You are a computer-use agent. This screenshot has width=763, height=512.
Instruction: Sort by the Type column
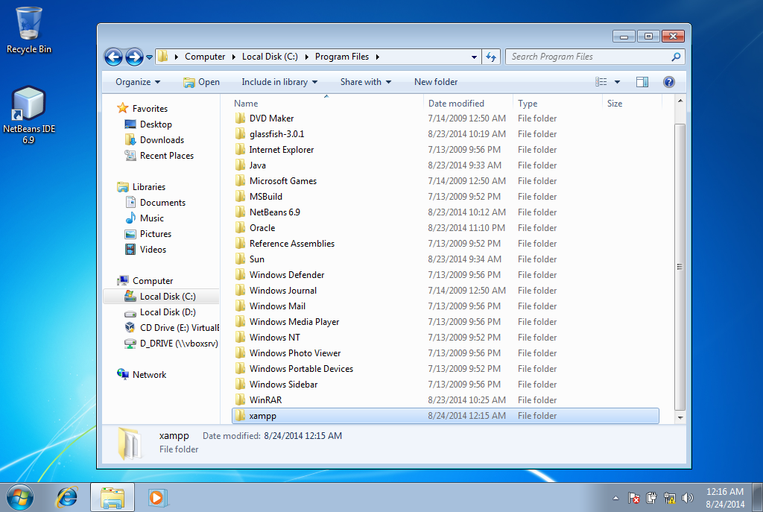(557, 103)
